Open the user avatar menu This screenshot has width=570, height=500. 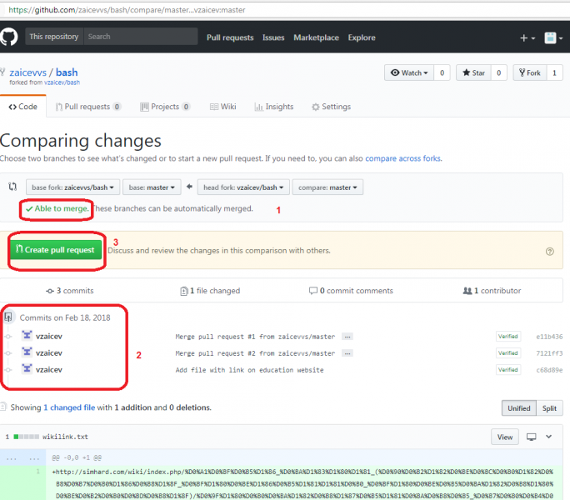tap(552, 37)
